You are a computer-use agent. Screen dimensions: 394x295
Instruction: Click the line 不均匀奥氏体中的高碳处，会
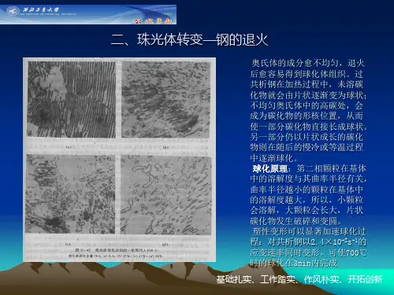[x=307, y=105]
